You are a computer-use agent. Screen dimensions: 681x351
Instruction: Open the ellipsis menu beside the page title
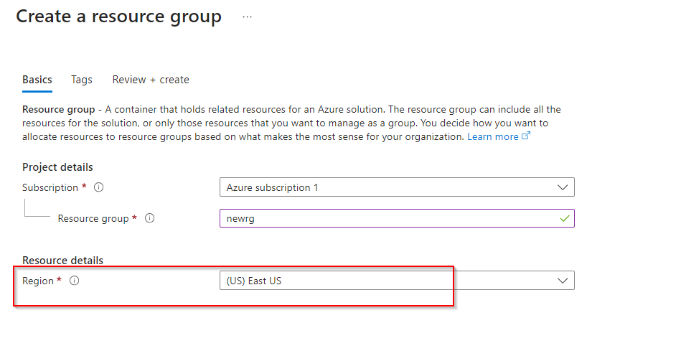click(x=247, y=17)
